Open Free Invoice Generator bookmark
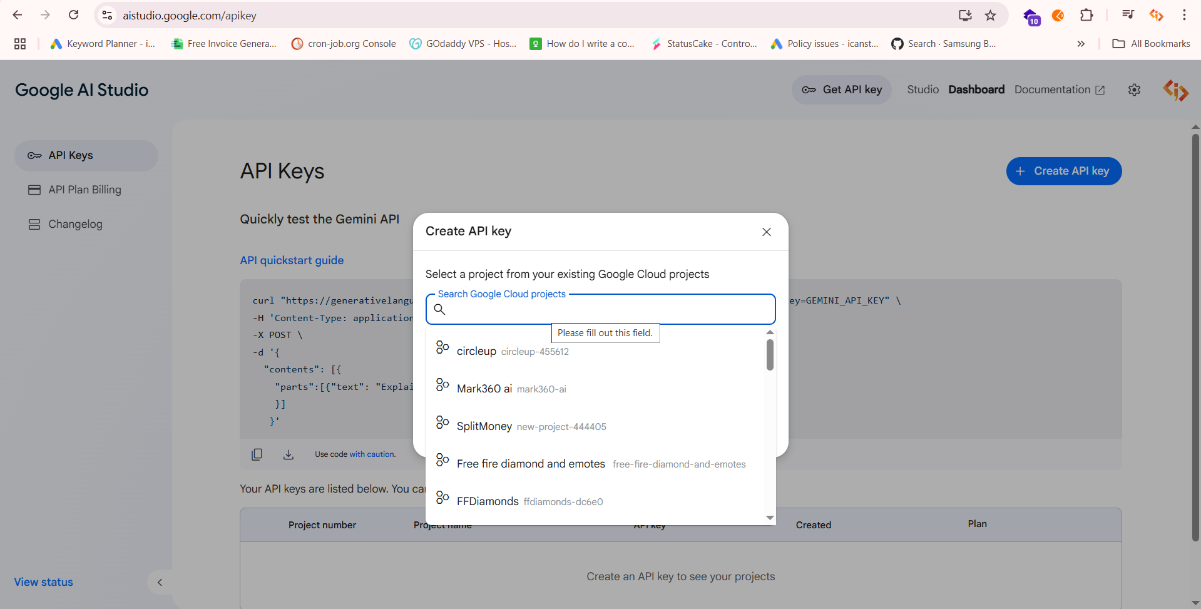Viewport: 1201px width, 609px height. (x=224, y=44)
